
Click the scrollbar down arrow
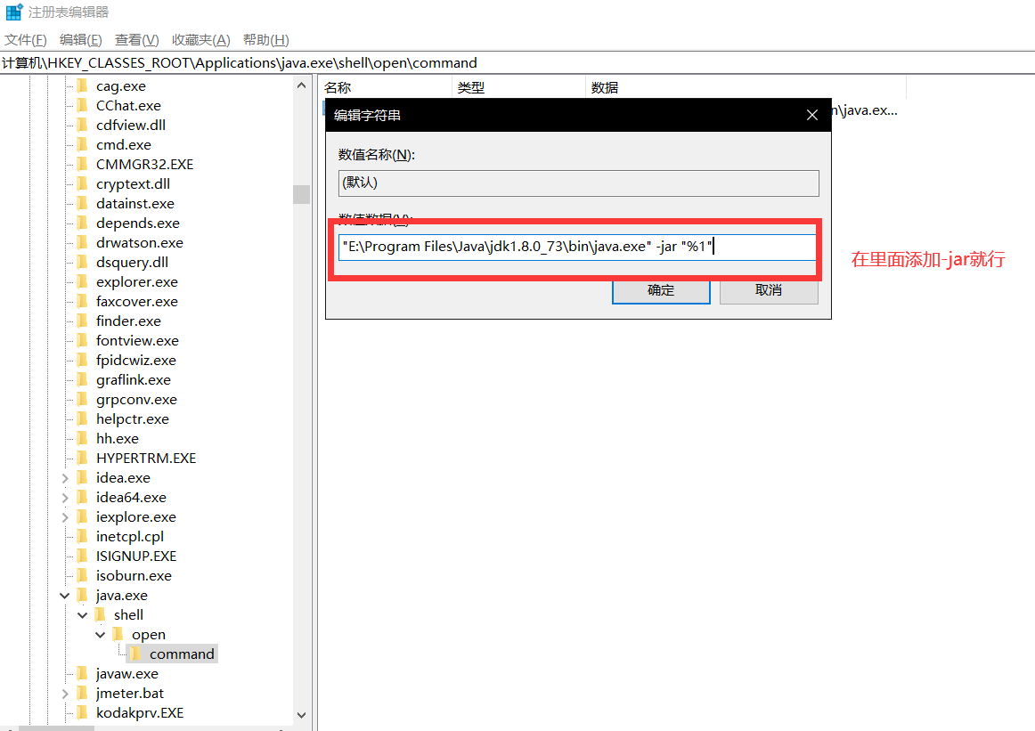tap(301, 714)
